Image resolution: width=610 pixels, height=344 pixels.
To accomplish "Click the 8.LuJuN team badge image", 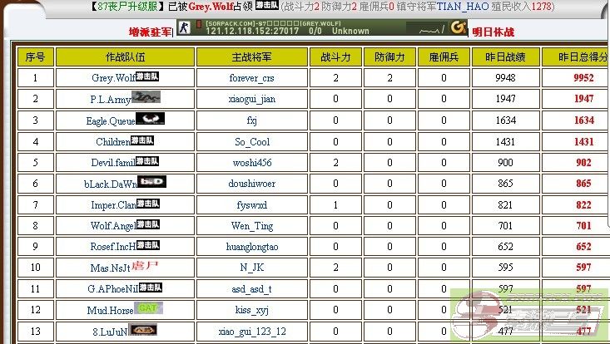I will (148, 330).
